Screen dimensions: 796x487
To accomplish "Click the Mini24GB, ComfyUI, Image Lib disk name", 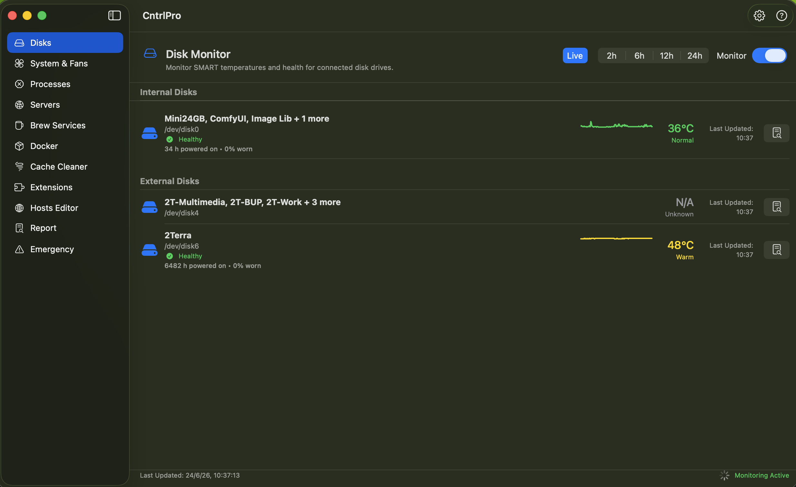I will pyautogui.click(x=247, y=118).
